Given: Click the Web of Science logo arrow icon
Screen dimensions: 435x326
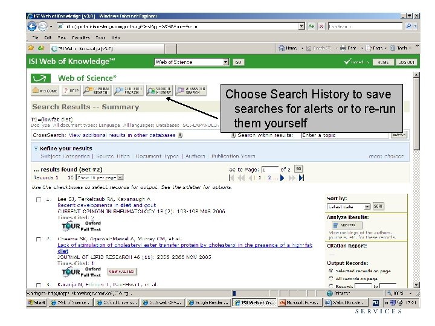Looking at the screenshot, I should [x=40, y=78].
